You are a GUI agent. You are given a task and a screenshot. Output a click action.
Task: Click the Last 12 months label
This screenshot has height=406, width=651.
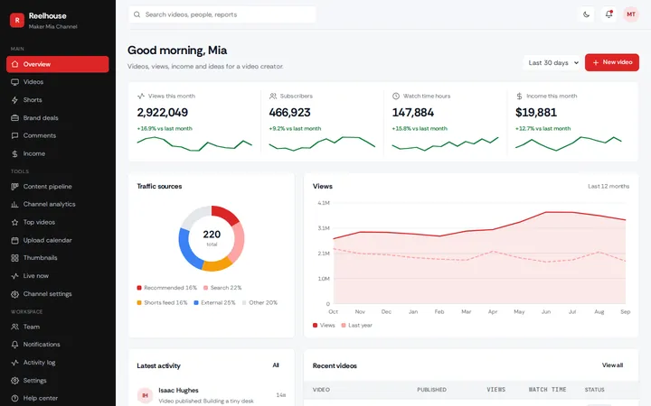[x=609, y=187]
